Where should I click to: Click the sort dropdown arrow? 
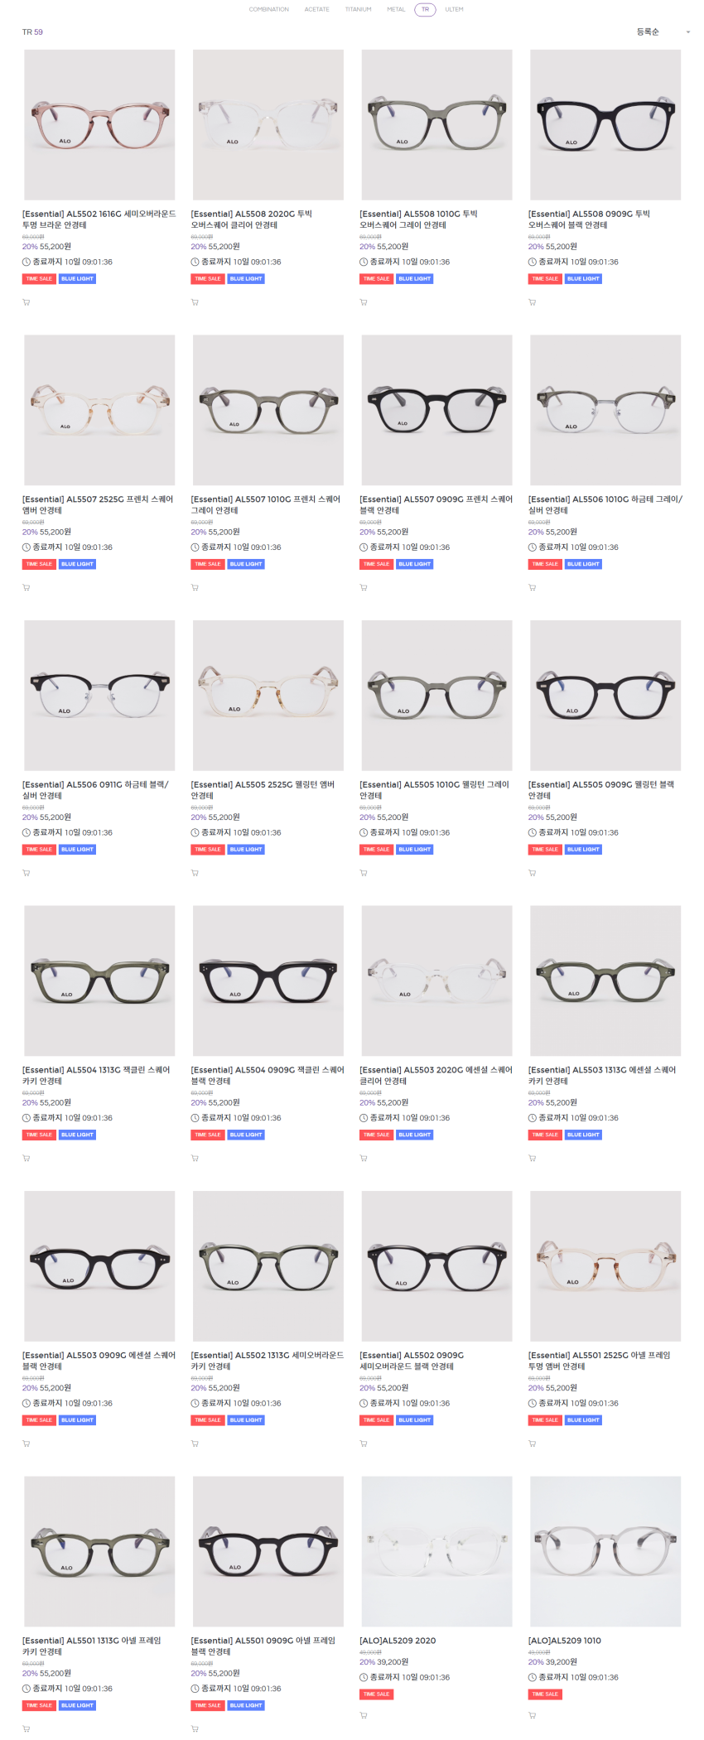pyautogui.click(x=687, y=32)
